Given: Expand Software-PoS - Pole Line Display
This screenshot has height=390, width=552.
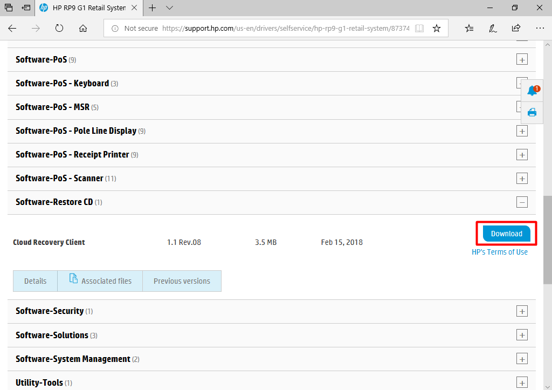Looking at the screenshot, I should pyautogui.click(x=522, y=131).
